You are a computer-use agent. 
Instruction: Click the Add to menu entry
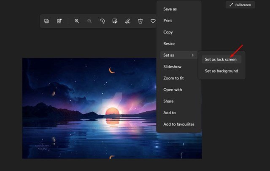point(179,113)
